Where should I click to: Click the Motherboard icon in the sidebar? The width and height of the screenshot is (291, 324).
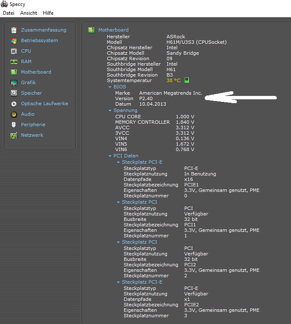(14, 72)
